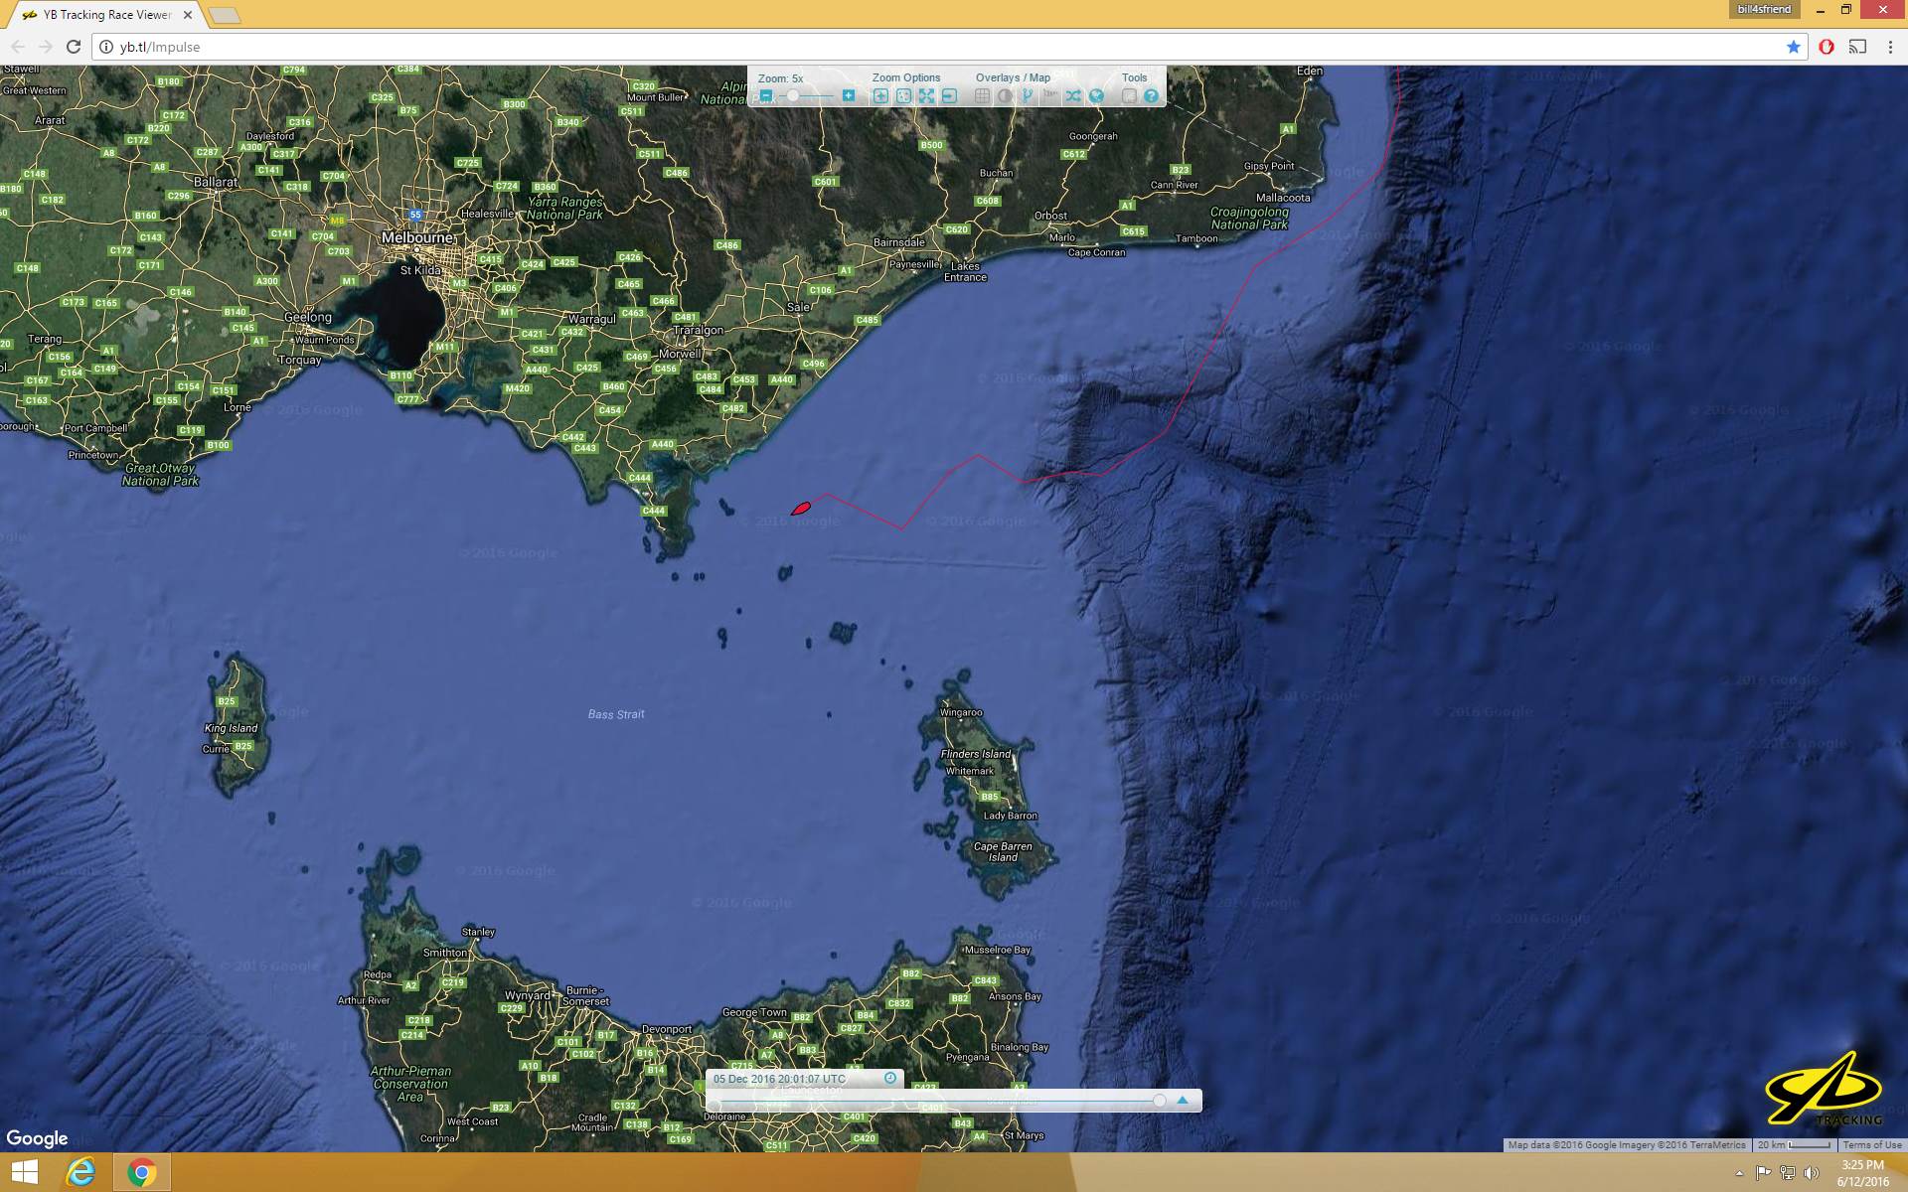The height and width of the screenshot is (1192, 1908).
Task: Click the first Zoom Options center icon
Action: (x=880, y=96)
